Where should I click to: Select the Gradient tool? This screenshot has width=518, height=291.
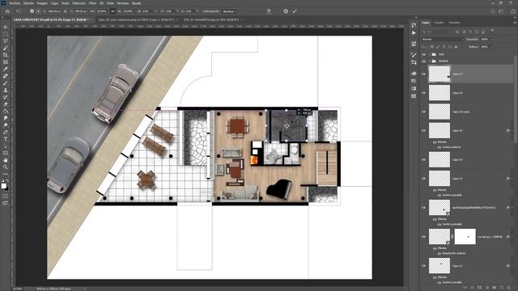click(6, 112)
